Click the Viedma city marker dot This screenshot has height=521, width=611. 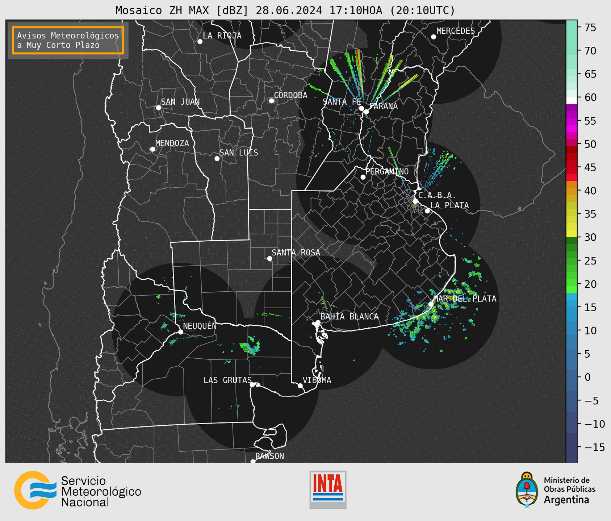(300, 386)
